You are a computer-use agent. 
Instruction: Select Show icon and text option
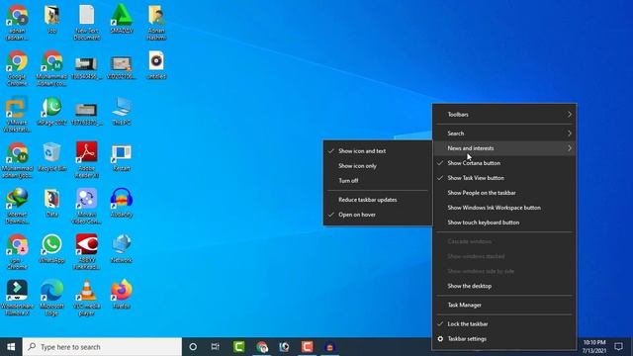(378, 151)
